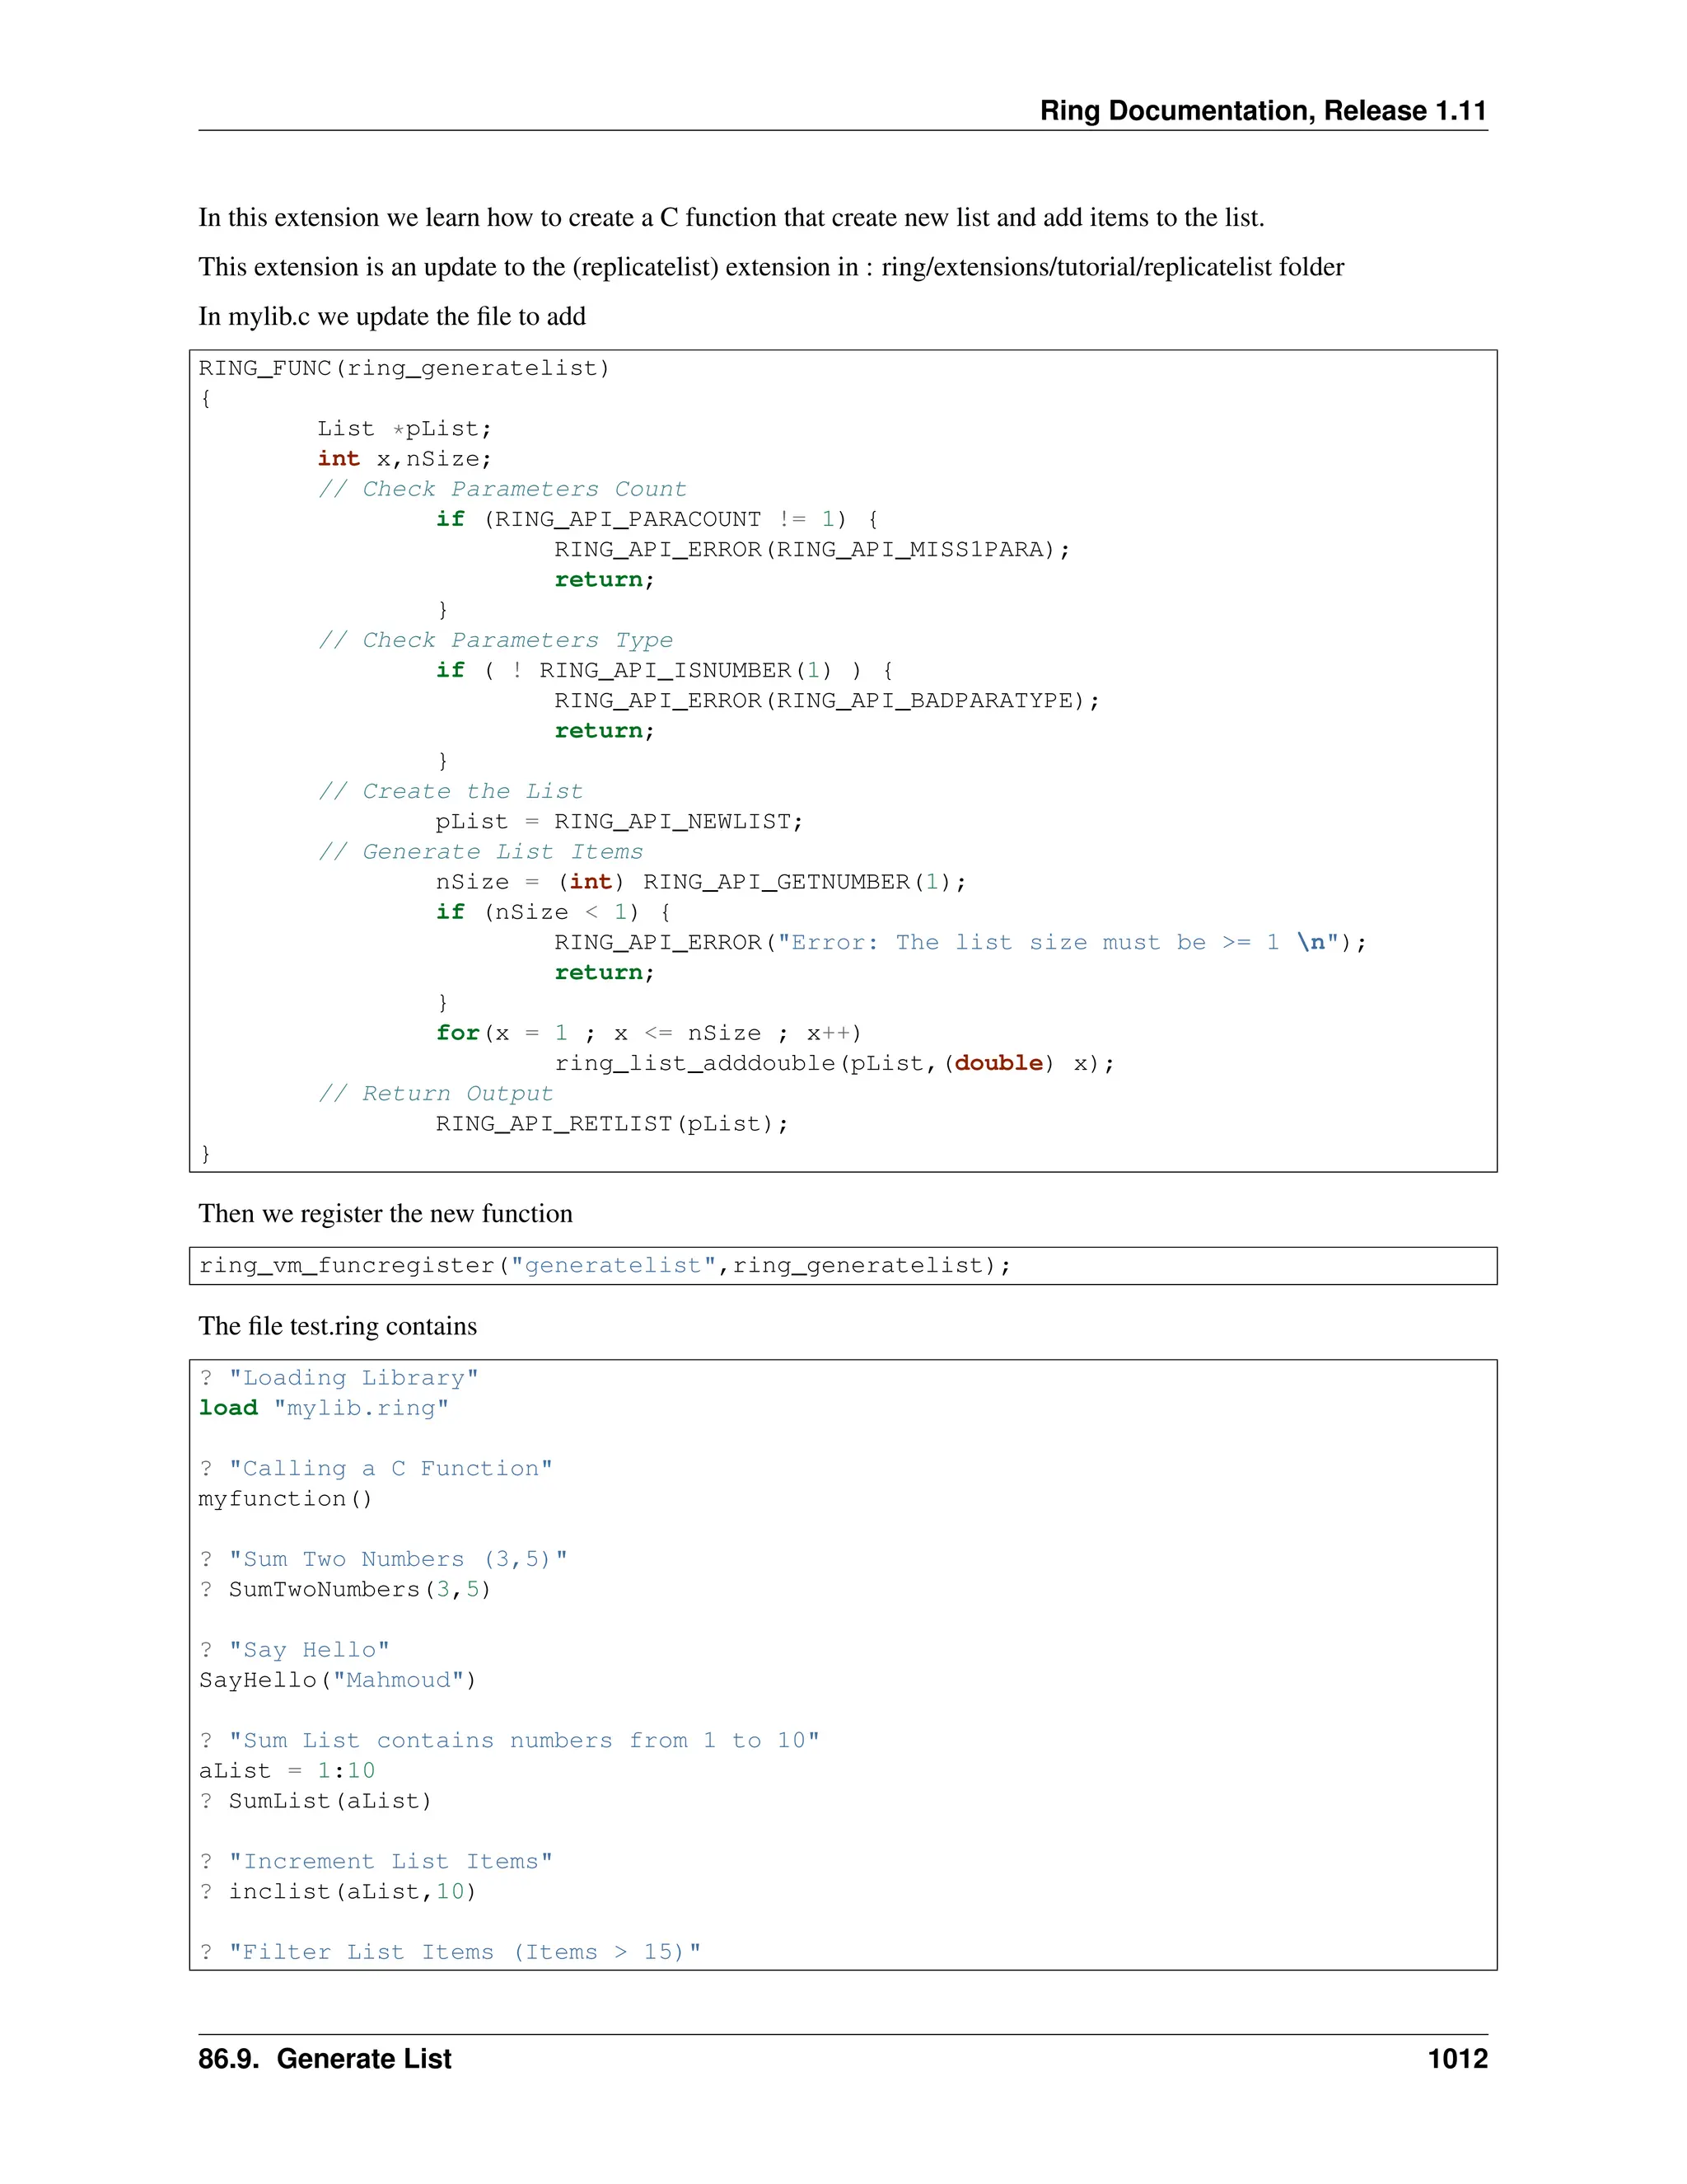Click the "// Check Parameters Type" comment
This screenshot has height=2184, width=1687.
[495, 640]
